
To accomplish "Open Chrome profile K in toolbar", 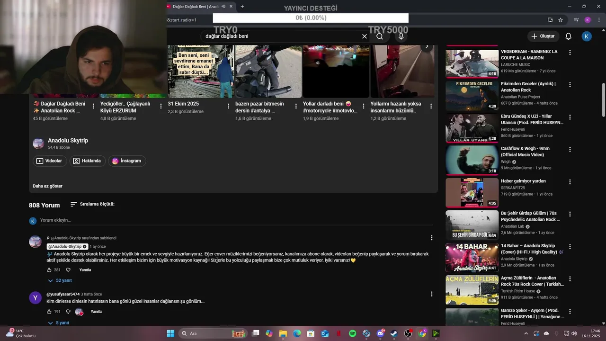I will 588,20.
